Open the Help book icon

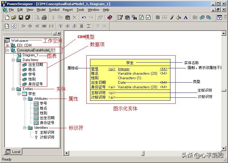(x=110, y=18)
